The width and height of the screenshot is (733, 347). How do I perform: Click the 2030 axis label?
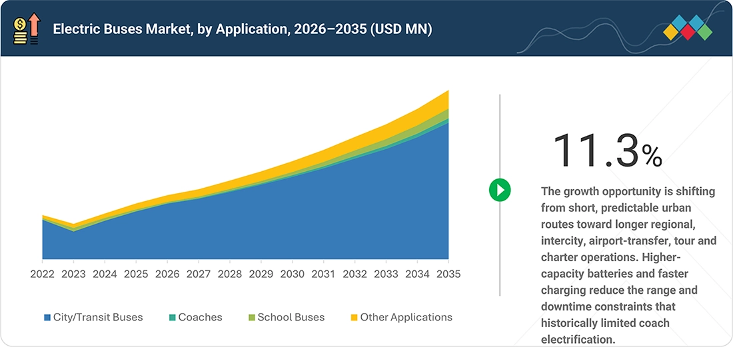[x=292, y=274]
